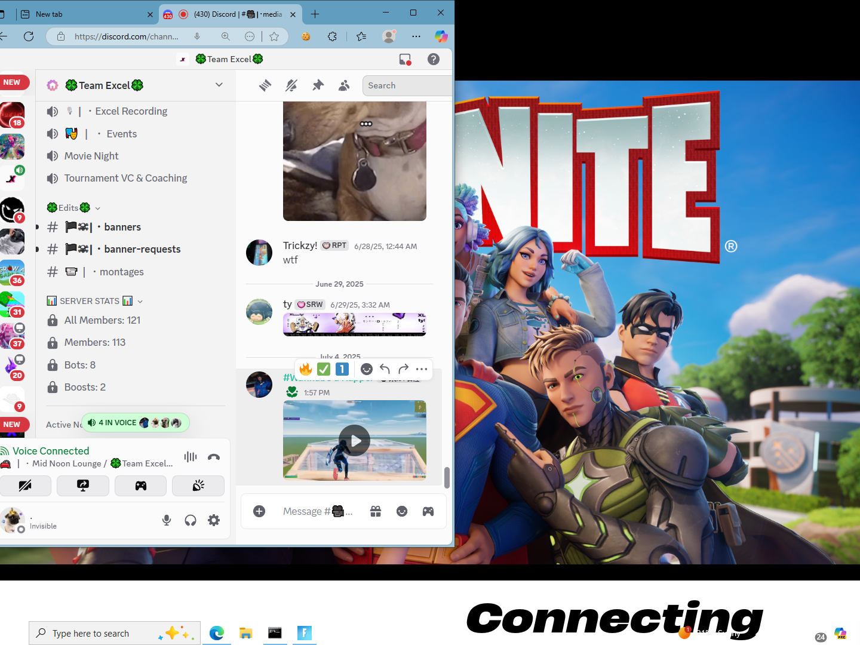
Task: Click the message input box
Action: tap(318, 511)
